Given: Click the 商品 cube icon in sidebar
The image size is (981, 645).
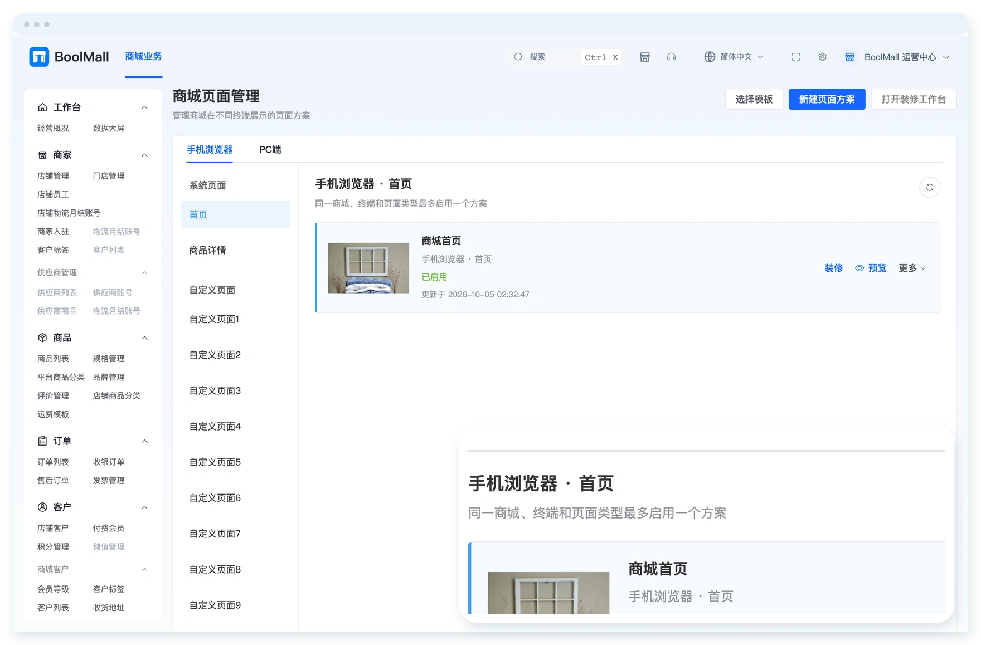Looking at the screenshot, I should pyautogui.click(x=42, y=338).
